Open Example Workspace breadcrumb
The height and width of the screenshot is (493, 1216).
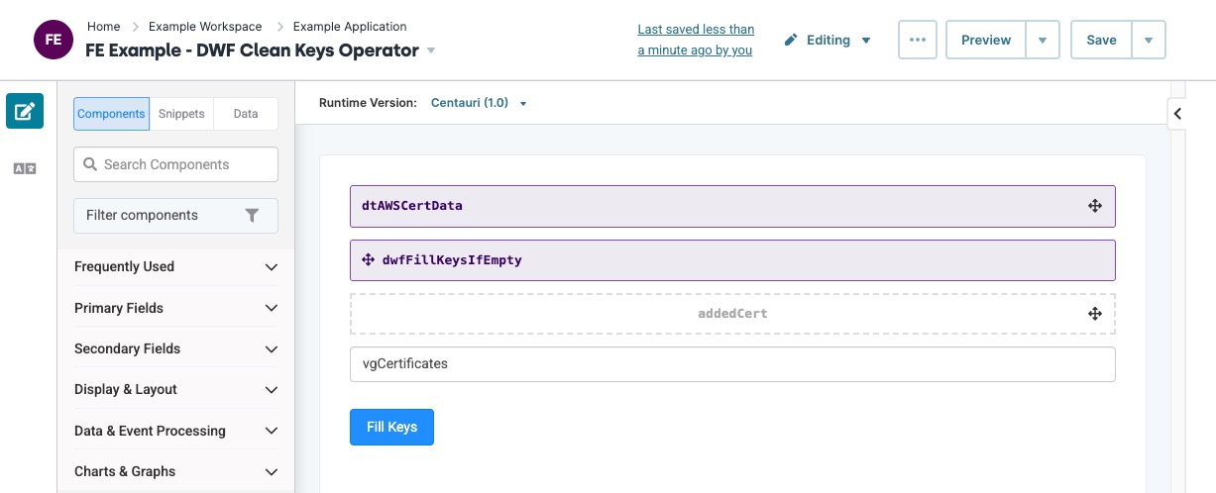click(x=205, y=27)
